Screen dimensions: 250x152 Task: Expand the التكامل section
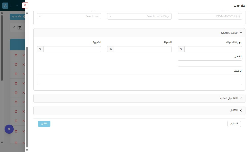click(x=139, y=110)
